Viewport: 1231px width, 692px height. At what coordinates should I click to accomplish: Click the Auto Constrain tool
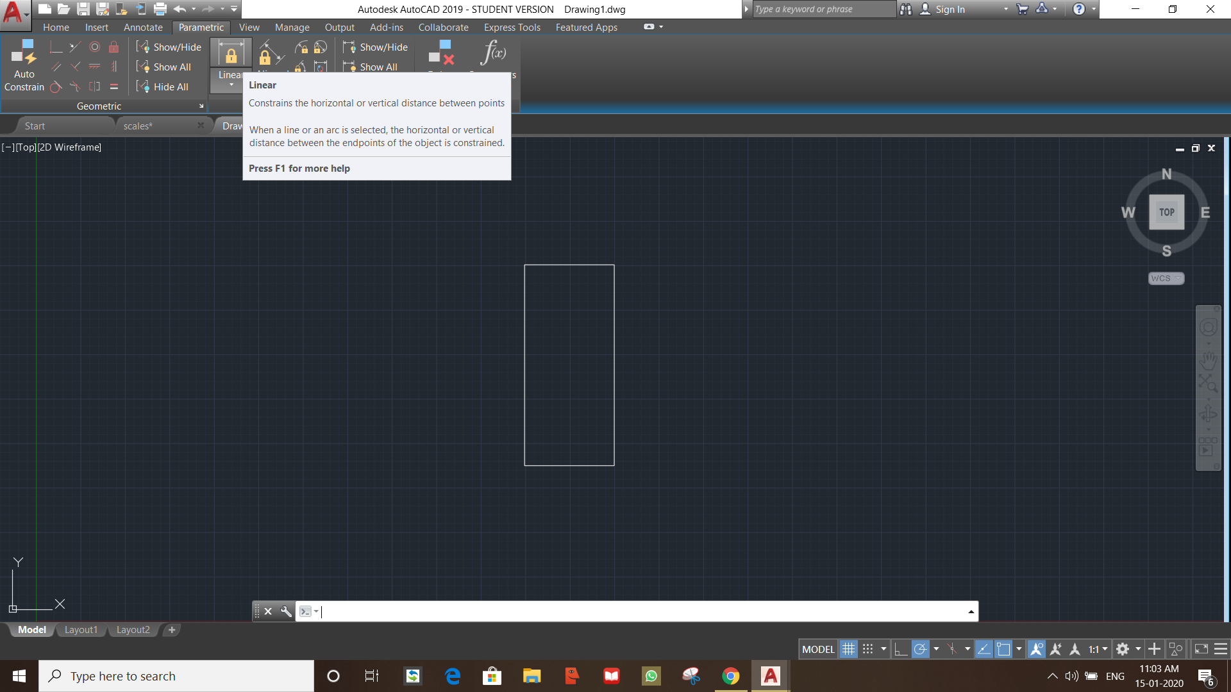24,65
